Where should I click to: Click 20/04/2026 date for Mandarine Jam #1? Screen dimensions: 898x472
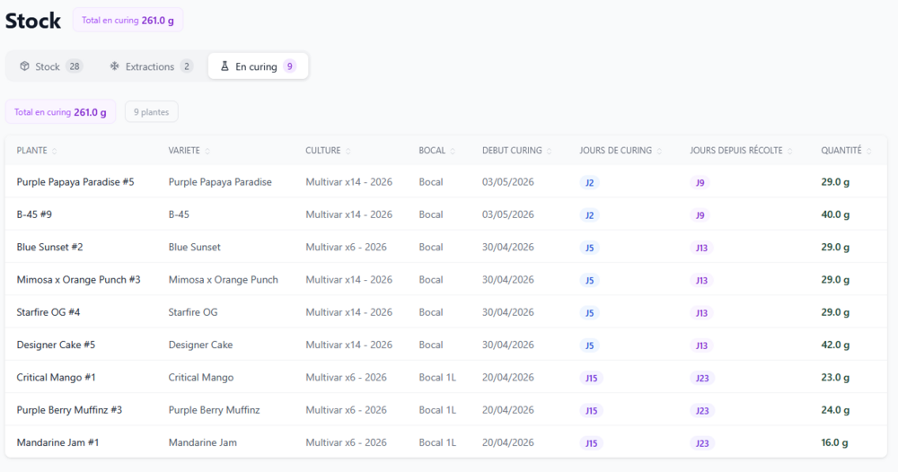click(508, 442)
